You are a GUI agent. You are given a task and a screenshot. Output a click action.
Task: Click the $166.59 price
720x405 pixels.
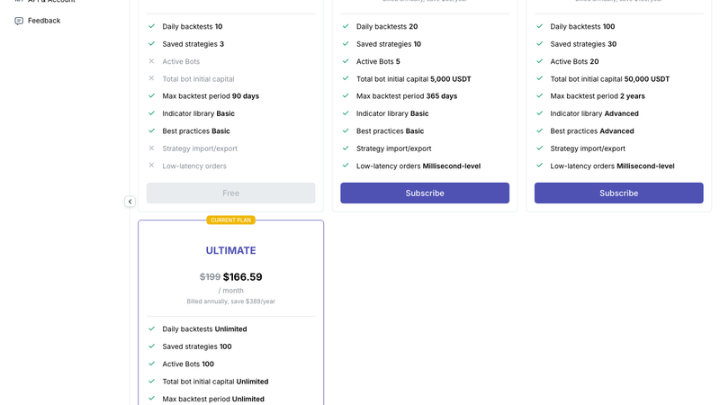point(242,277)
